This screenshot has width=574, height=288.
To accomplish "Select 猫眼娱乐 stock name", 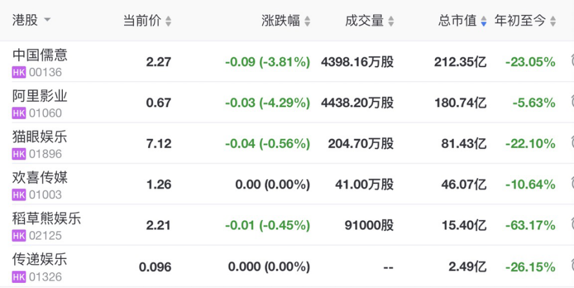I will coord(39,137).
